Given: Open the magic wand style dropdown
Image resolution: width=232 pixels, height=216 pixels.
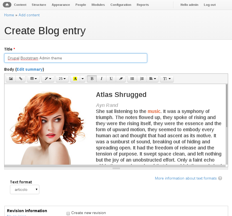Looking at the screenshot, I should [x=48, y=79].
